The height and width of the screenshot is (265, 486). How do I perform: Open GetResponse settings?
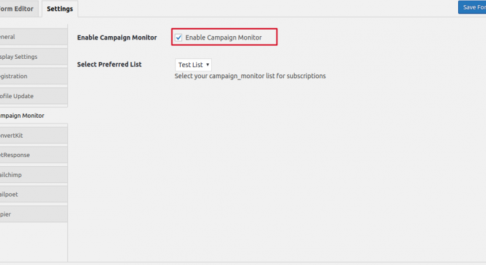34,155
